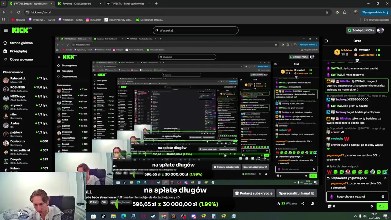
Task: Select the SWITALL Stream tab
Action: (x=31, y=4)
